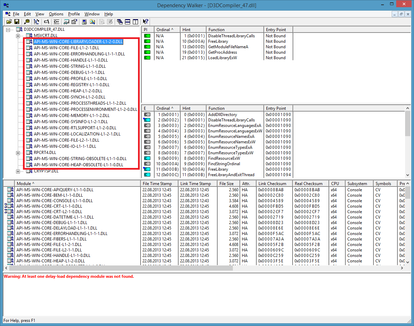Sort imports by PI column header
Screen dimensions: 414x326
(x=147, y=30)
